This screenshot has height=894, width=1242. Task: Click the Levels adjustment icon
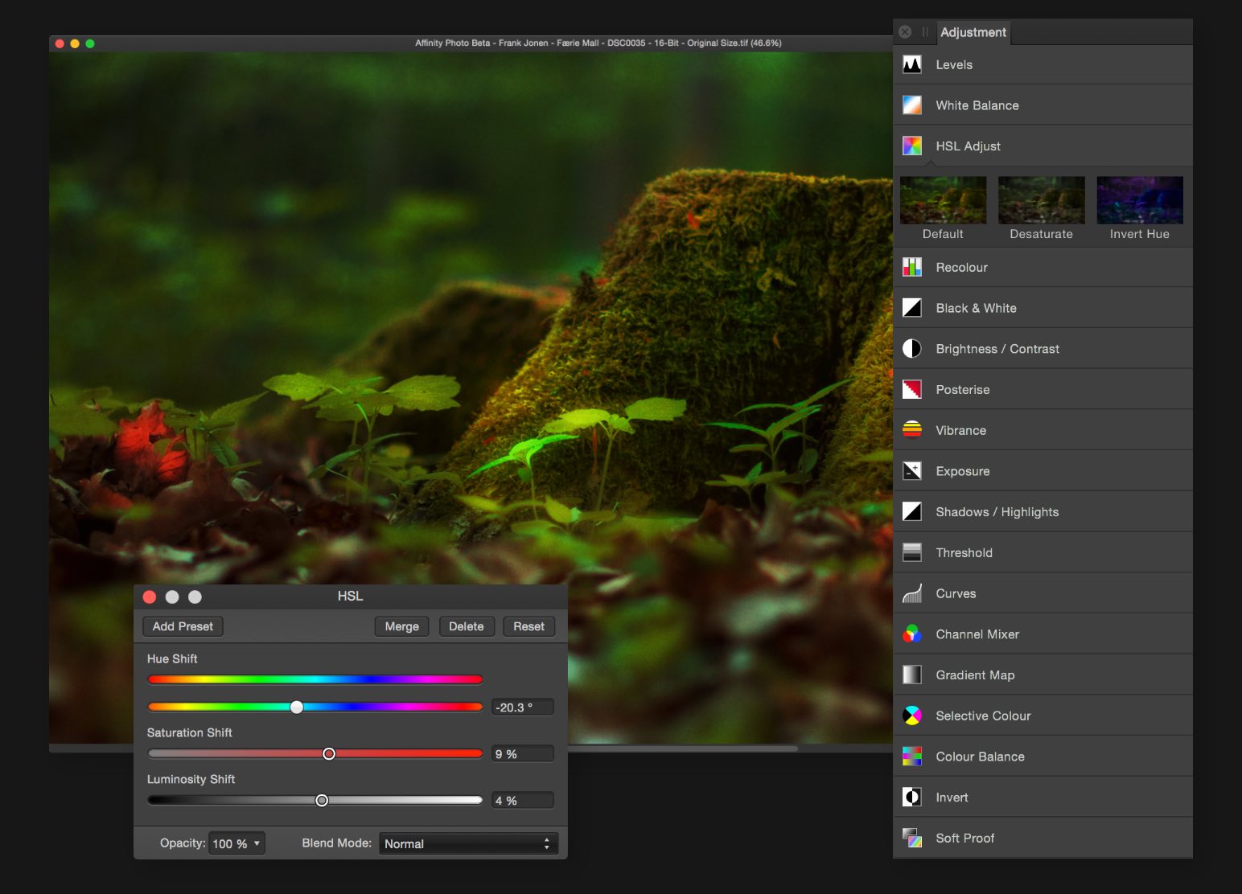pos(911,64)
